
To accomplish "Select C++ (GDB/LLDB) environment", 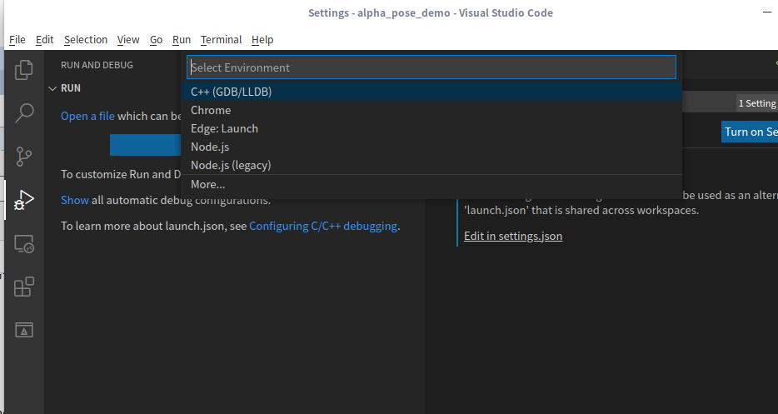I will (x=431, y=92).
